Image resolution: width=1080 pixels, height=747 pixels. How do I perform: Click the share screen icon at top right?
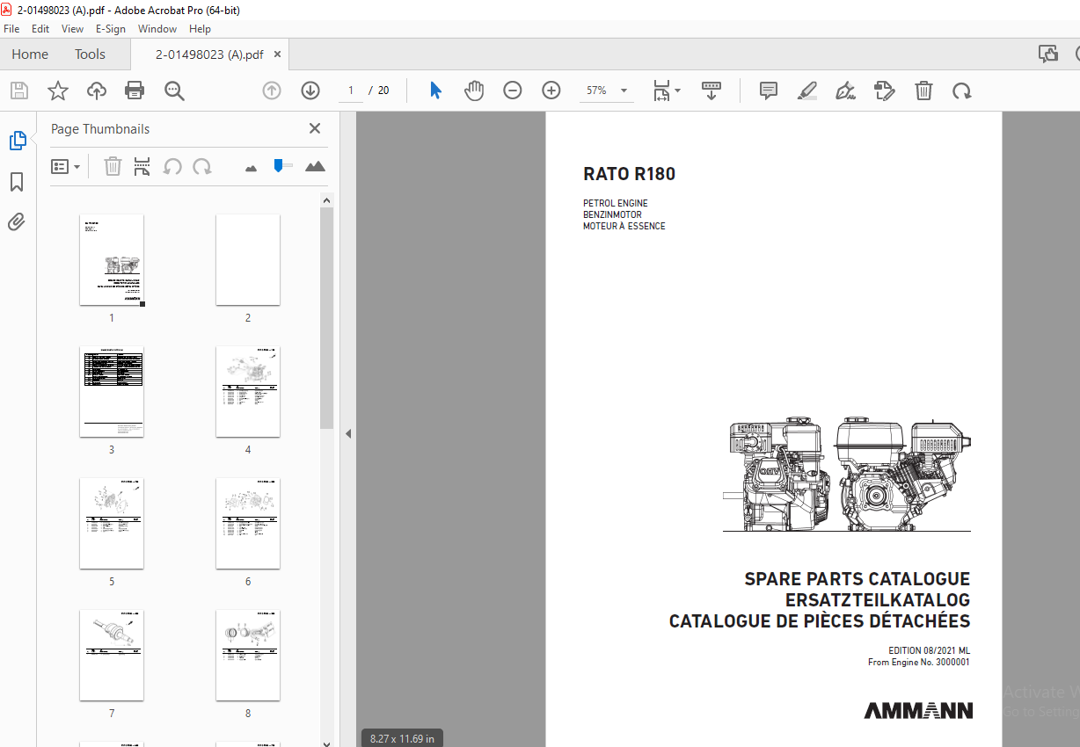coord(1048,54)
